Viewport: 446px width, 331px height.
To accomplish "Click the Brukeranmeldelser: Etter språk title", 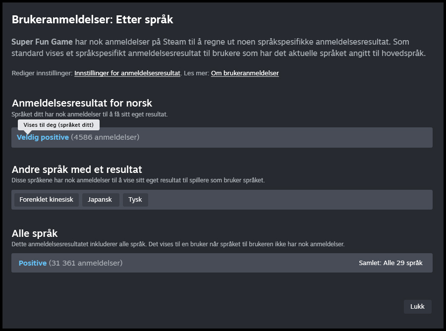I will coord(92,20).
